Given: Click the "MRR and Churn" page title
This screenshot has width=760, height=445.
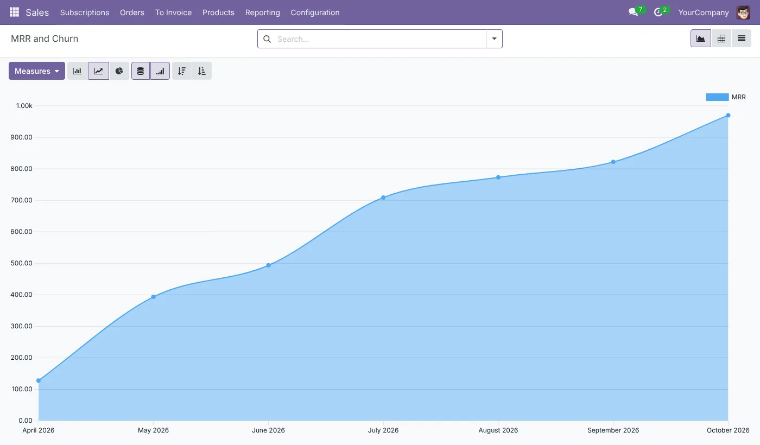Looking at the screenshot, I should (45, 39).
